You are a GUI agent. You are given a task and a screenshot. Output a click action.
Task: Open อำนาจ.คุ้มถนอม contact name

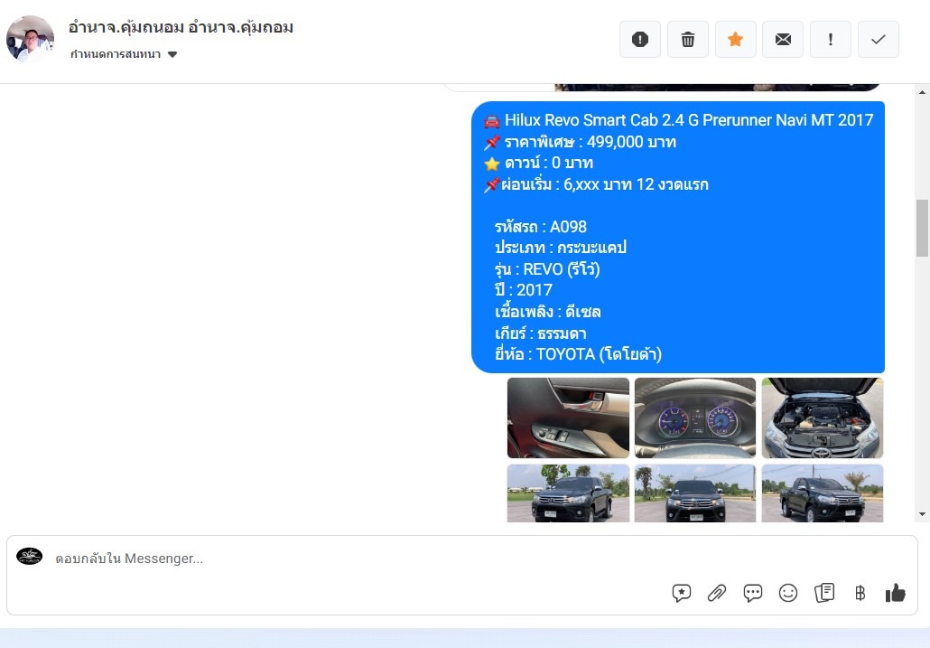point(181,27)
